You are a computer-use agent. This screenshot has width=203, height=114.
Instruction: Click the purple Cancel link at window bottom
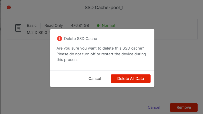click(154, 107)
